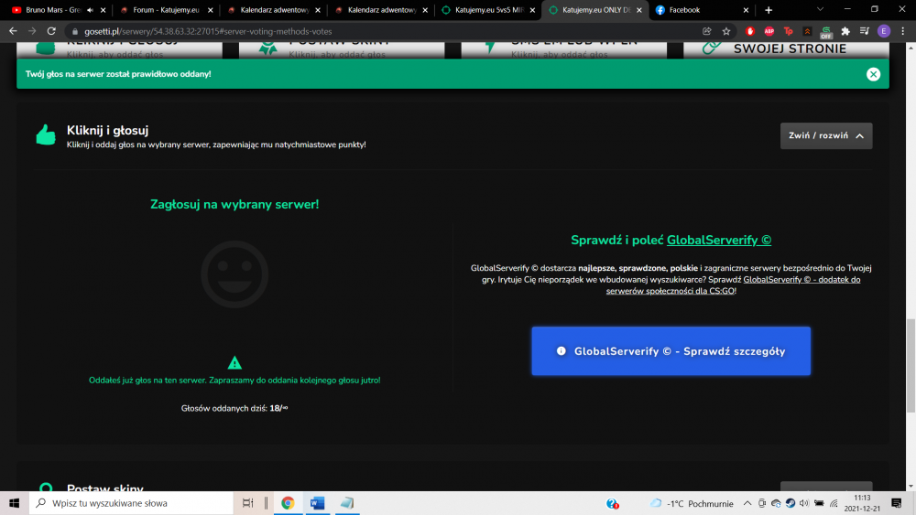The width and height of the screenshot is (916, 515).
Task: Show hidden system tray icons
Action: tap(747, 503)
